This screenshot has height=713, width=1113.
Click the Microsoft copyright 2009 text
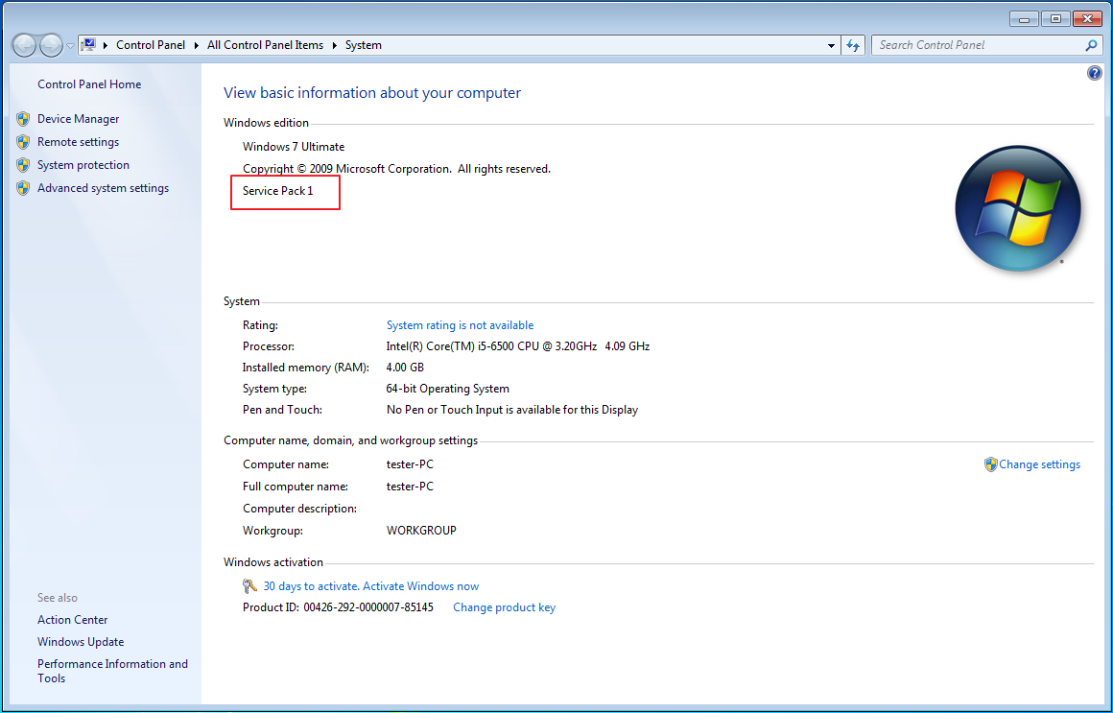[396, 168]
